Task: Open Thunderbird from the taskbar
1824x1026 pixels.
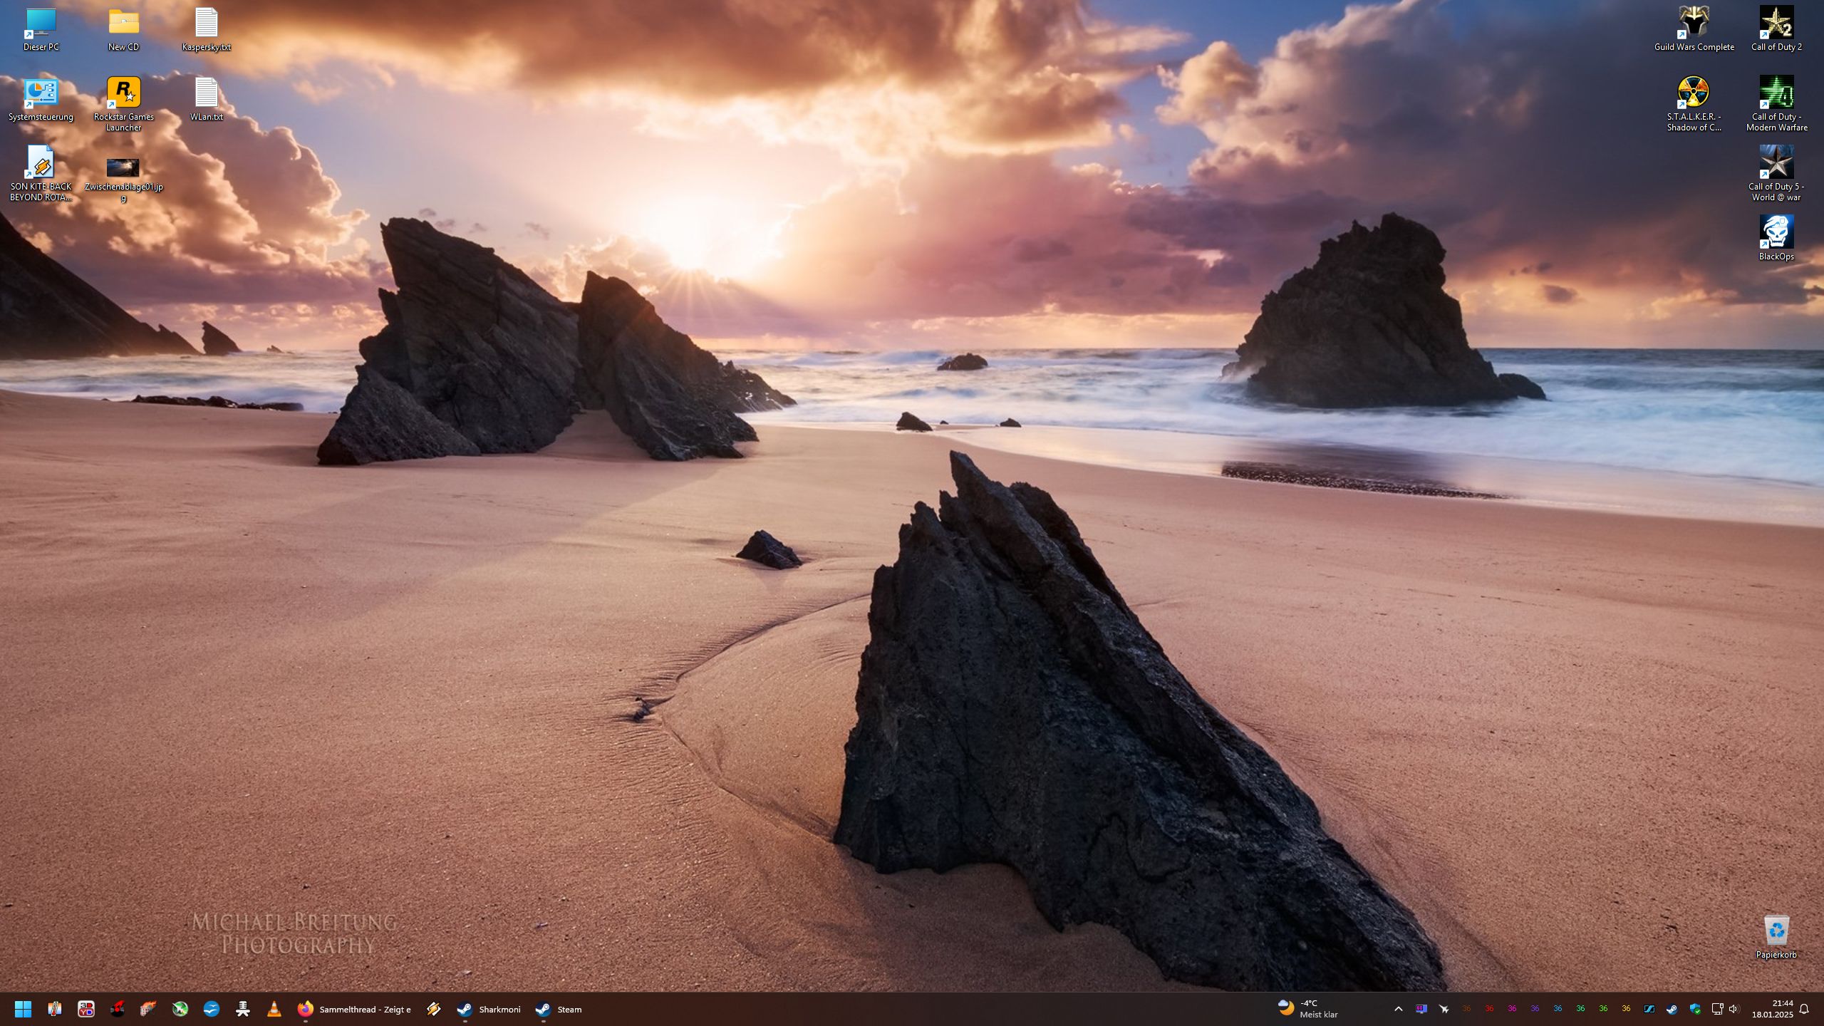Action: [x=212, y=1009]
